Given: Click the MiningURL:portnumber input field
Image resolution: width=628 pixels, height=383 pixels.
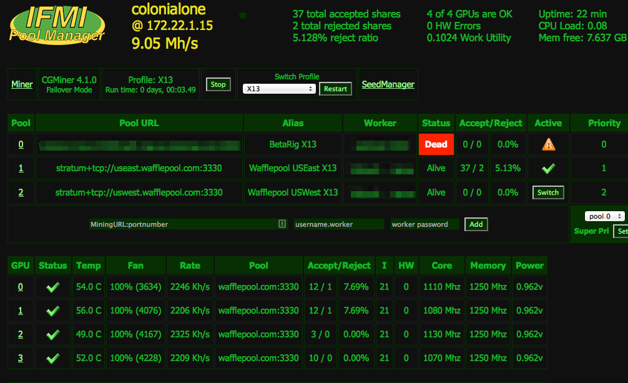Looking at the screenshot, I should coord(188,224).
